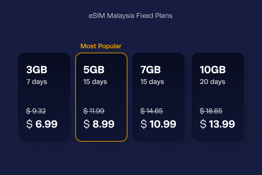The image size is (262, 175).
Task: Click the $ 13.99 price
Action: tap(217, 124)
